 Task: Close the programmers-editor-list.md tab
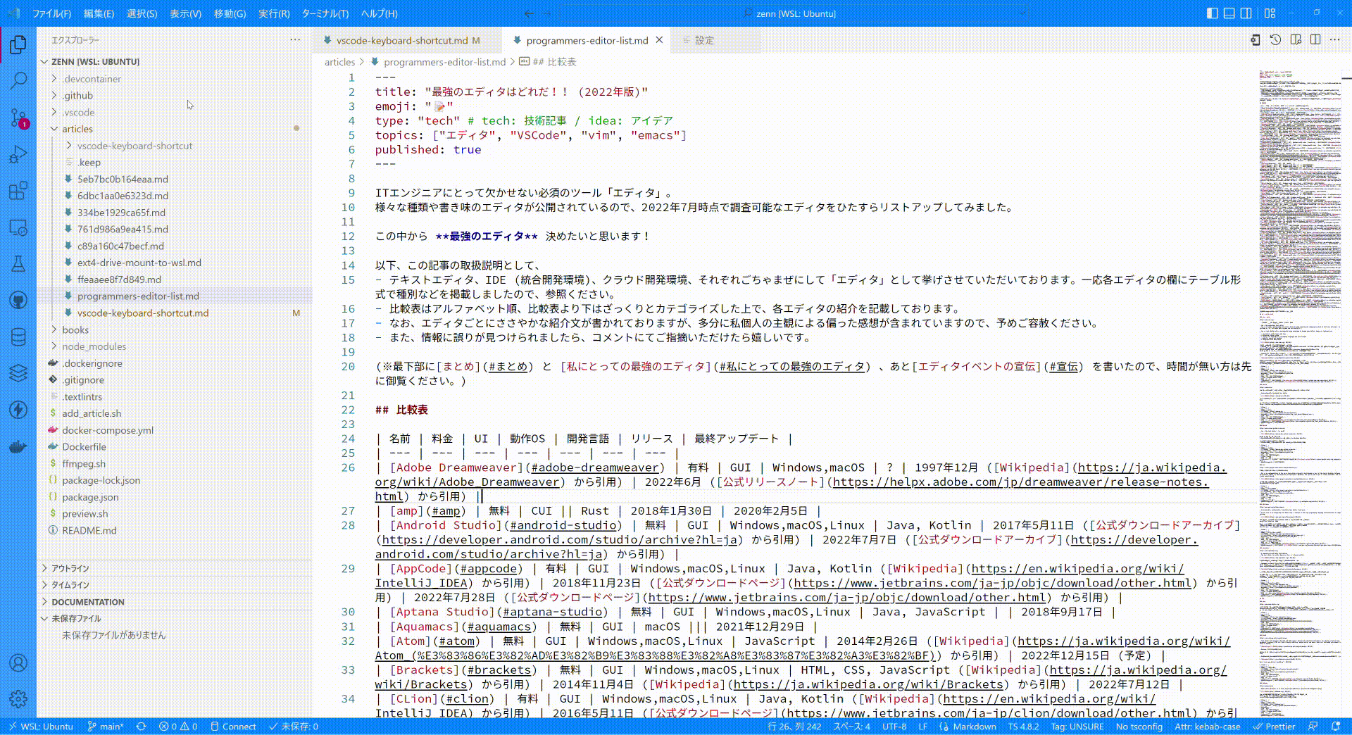659,40
